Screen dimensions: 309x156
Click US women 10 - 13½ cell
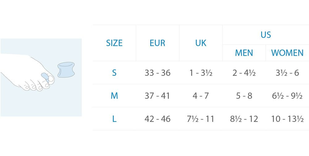(x=287, y=119)
